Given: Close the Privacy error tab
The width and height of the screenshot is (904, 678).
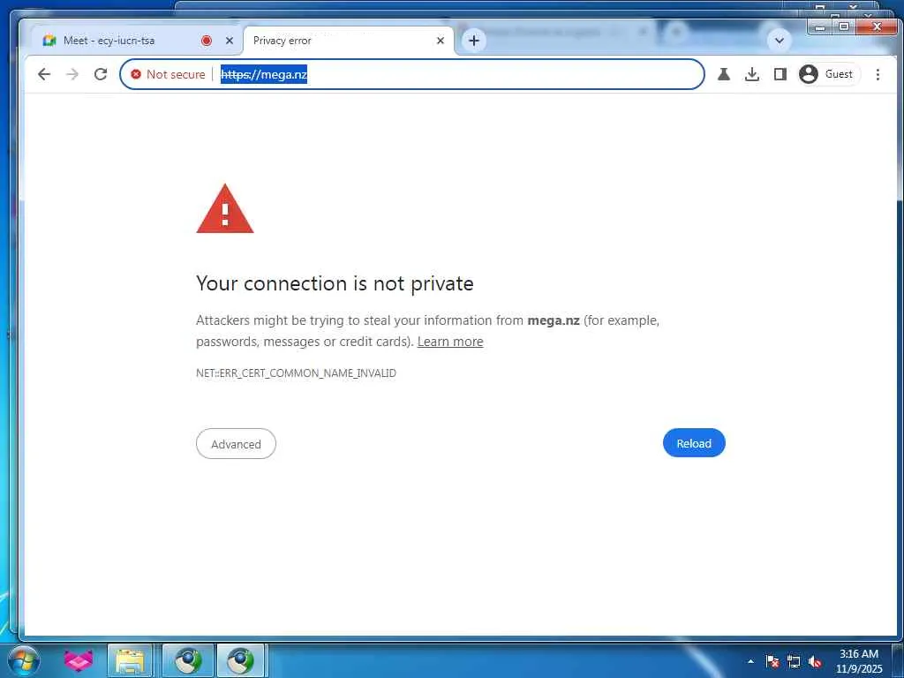Looking at the screenshot, I should tap(441, 41).
